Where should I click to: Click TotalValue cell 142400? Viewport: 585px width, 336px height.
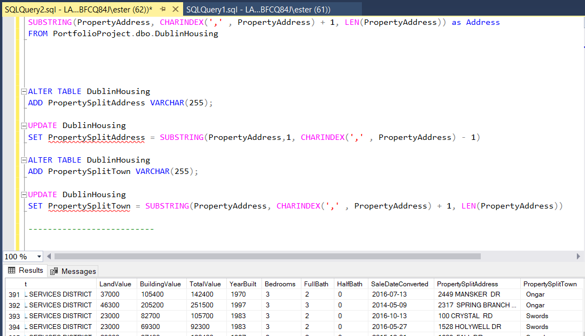[x=206, y=294]
